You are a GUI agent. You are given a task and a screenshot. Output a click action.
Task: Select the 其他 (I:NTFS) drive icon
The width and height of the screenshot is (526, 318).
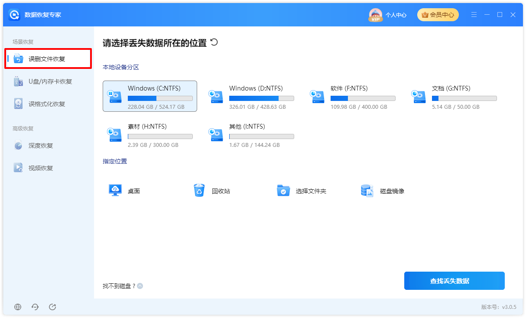pyautogui.click(x=216, y=135)
